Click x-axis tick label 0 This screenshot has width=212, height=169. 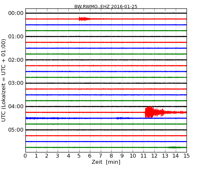[x=25, y=156]
